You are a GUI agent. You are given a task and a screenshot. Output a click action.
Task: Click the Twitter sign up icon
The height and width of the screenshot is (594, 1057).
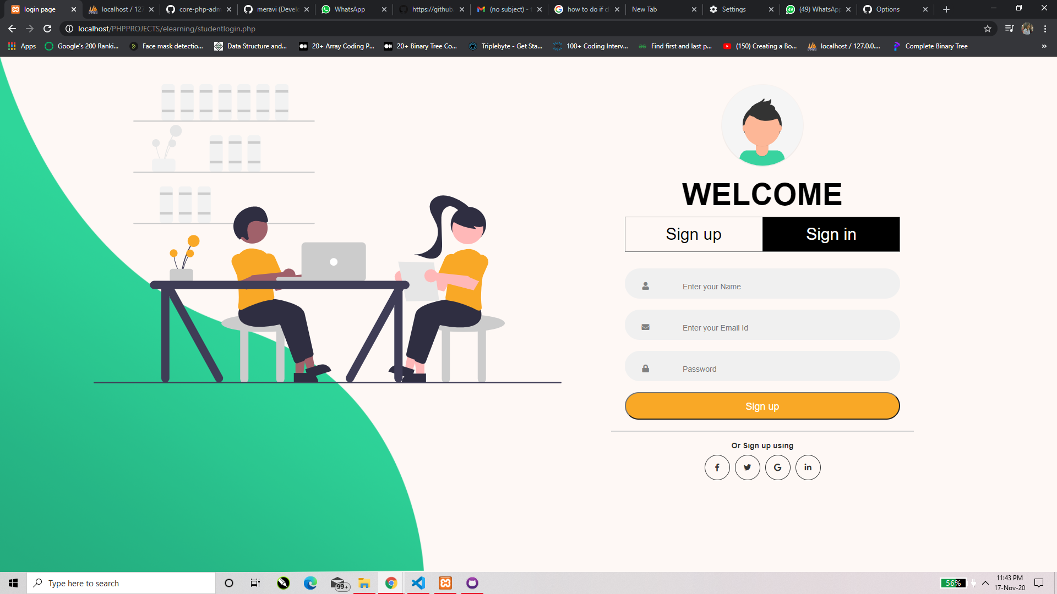pos(747,468)
